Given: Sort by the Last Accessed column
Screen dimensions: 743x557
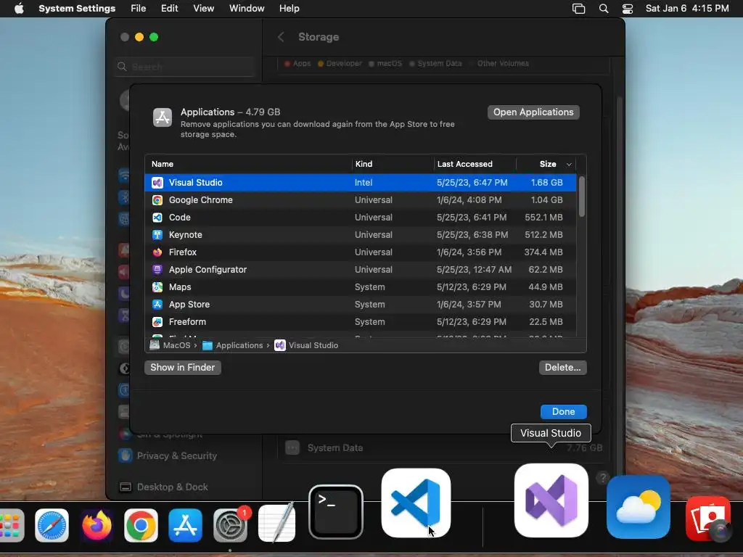Looking at the screenshot, I should pos(475,164).
